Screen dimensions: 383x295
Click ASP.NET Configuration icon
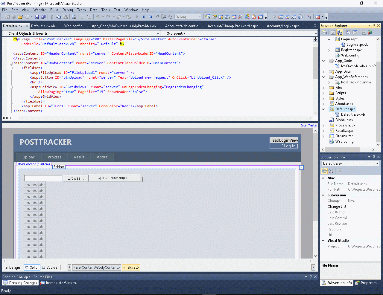[370, 32]
